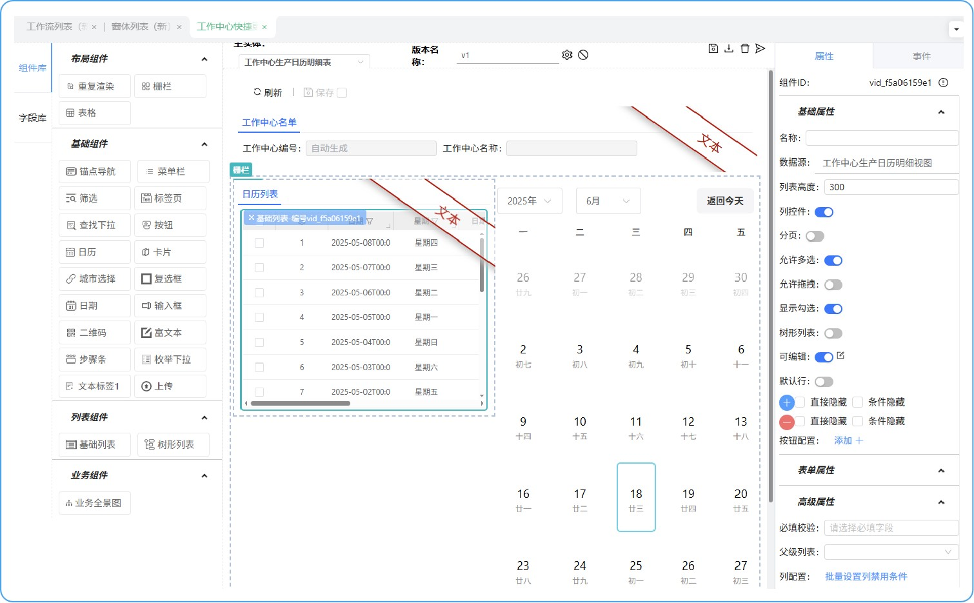Select the 城市选择 component
Screen dimensions: 974x603
pyautogui.click(x=95, y=279)
